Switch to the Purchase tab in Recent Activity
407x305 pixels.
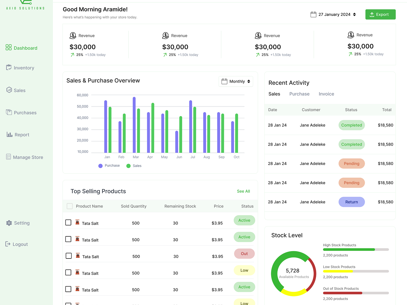299,94
